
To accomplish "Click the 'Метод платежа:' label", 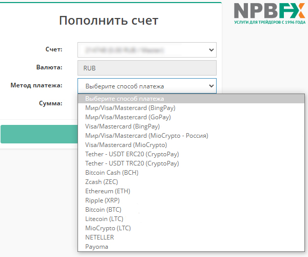I will [36, 85].
